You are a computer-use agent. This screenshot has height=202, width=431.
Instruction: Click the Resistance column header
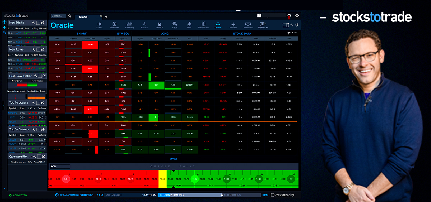pos(173,38)
